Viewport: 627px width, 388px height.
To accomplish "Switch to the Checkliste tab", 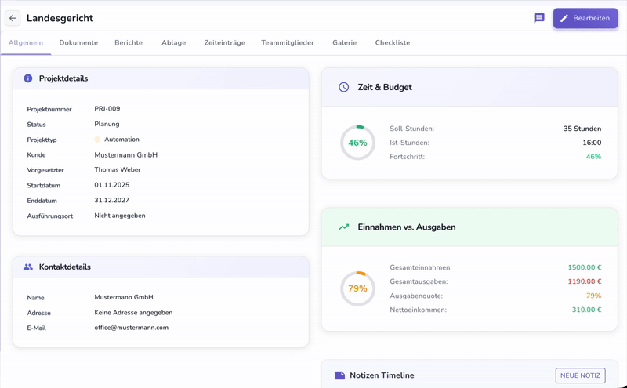I will 392,43.
